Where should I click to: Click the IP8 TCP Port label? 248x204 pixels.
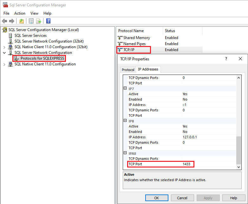pos(135,148)
